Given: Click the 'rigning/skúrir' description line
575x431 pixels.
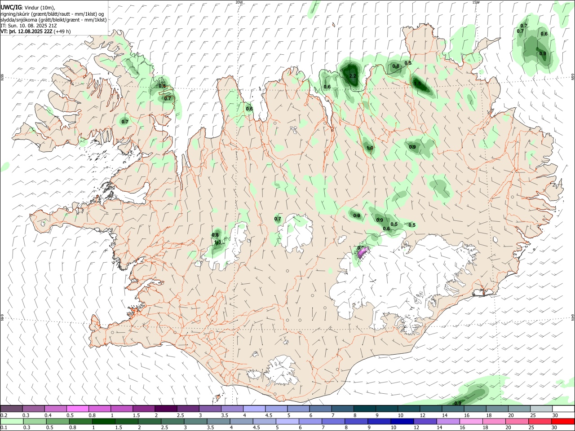Looking at the screenshot, I should 53,14.
